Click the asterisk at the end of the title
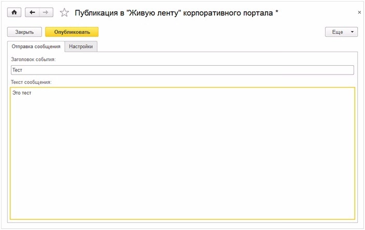The height and width of the screenshot is (230, 365). click(277, 11)
